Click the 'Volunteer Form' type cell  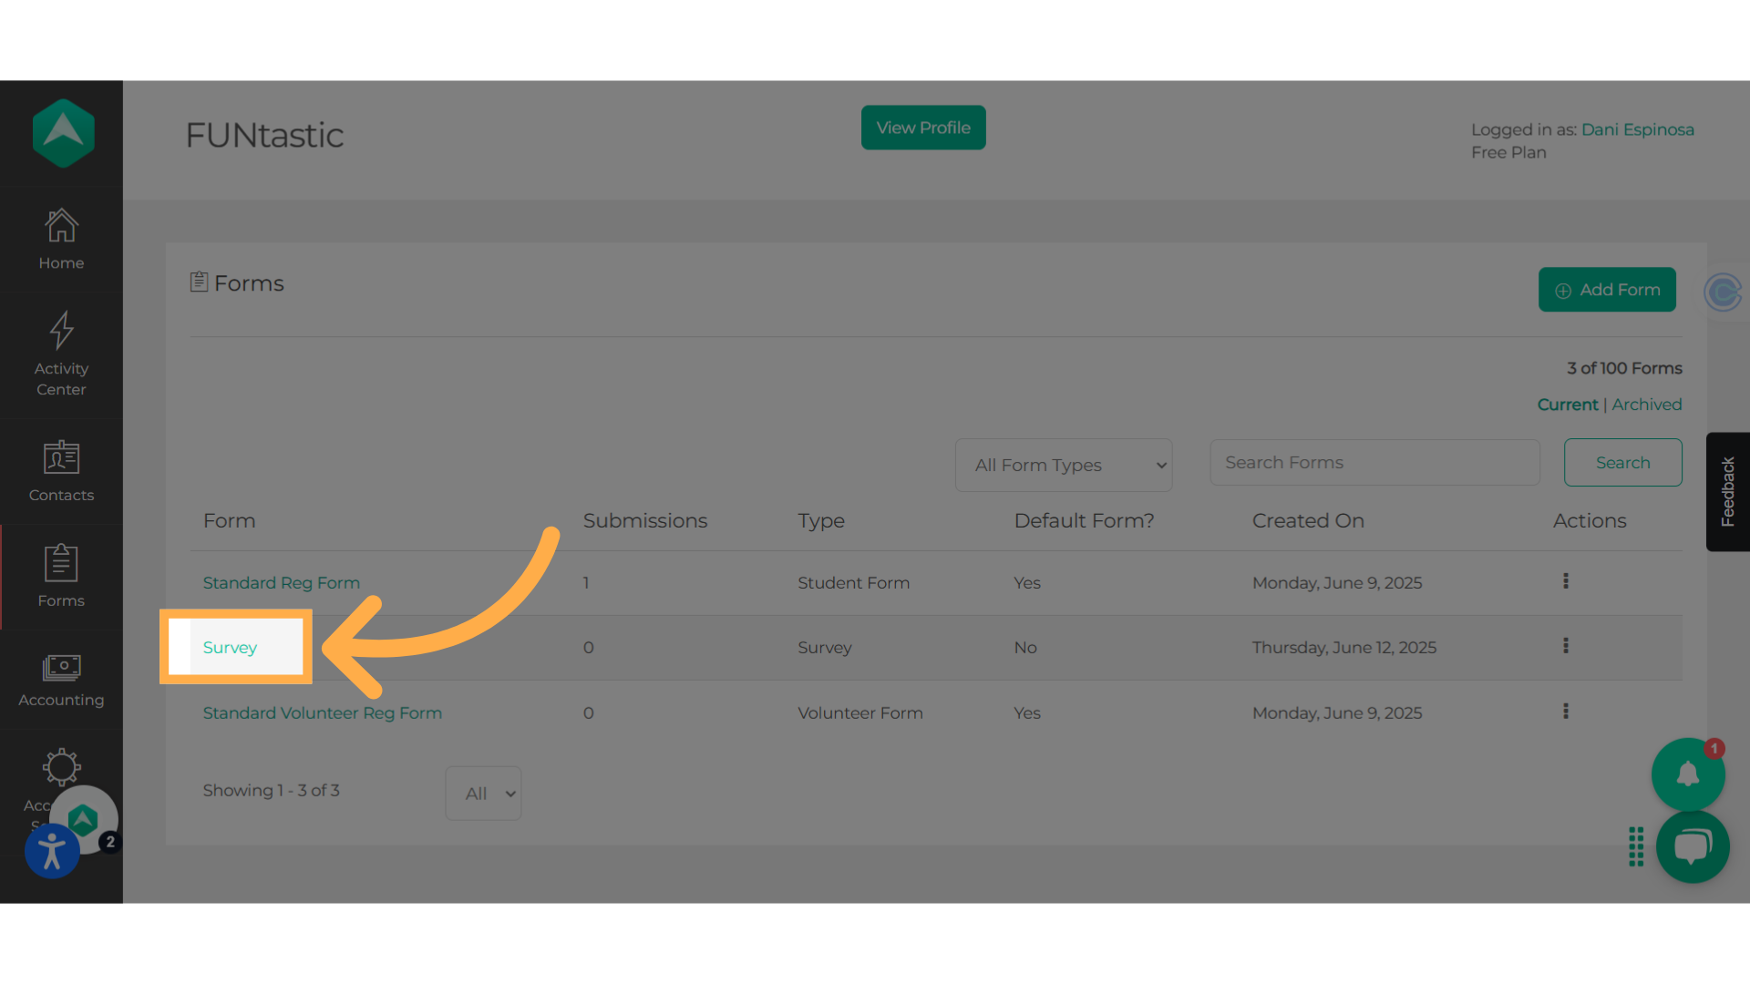click(x=860, y=712)
